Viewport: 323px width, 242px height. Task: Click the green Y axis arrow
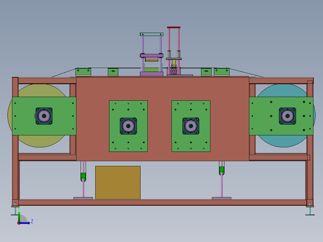pos(19,217)
